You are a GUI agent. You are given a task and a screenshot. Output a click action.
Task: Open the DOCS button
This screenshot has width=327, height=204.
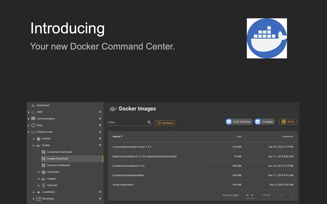tap(288, 122)
